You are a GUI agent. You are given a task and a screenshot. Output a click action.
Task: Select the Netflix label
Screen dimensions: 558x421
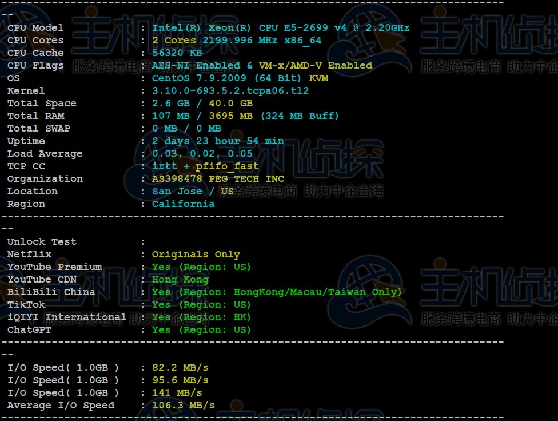[29, 255]
